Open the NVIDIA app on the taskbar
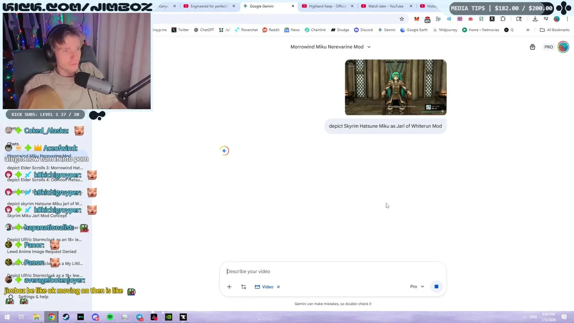 tap(169, 317)
